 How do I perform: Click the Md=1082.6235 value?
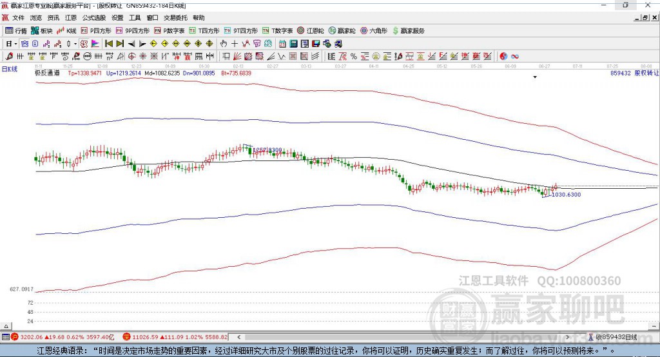162,73
